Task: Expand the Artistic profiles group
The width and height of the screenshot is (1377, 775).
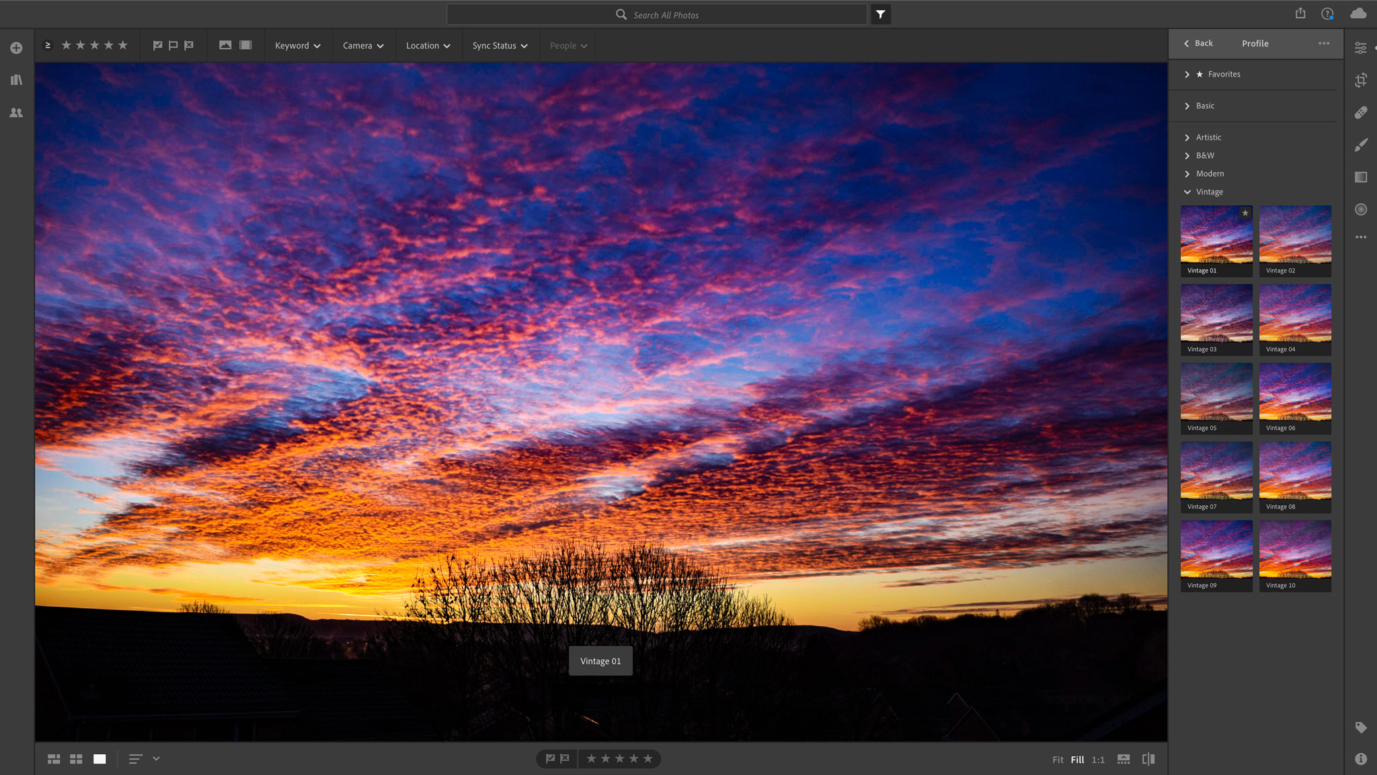Action: (x=1209, y=137)
